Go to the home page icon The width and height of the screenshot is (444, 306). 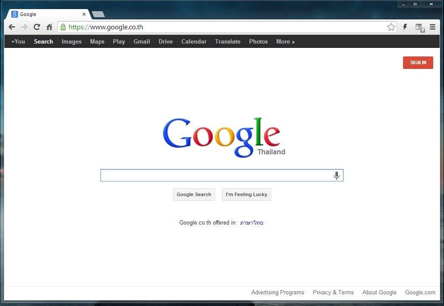(x=49, y=27)
